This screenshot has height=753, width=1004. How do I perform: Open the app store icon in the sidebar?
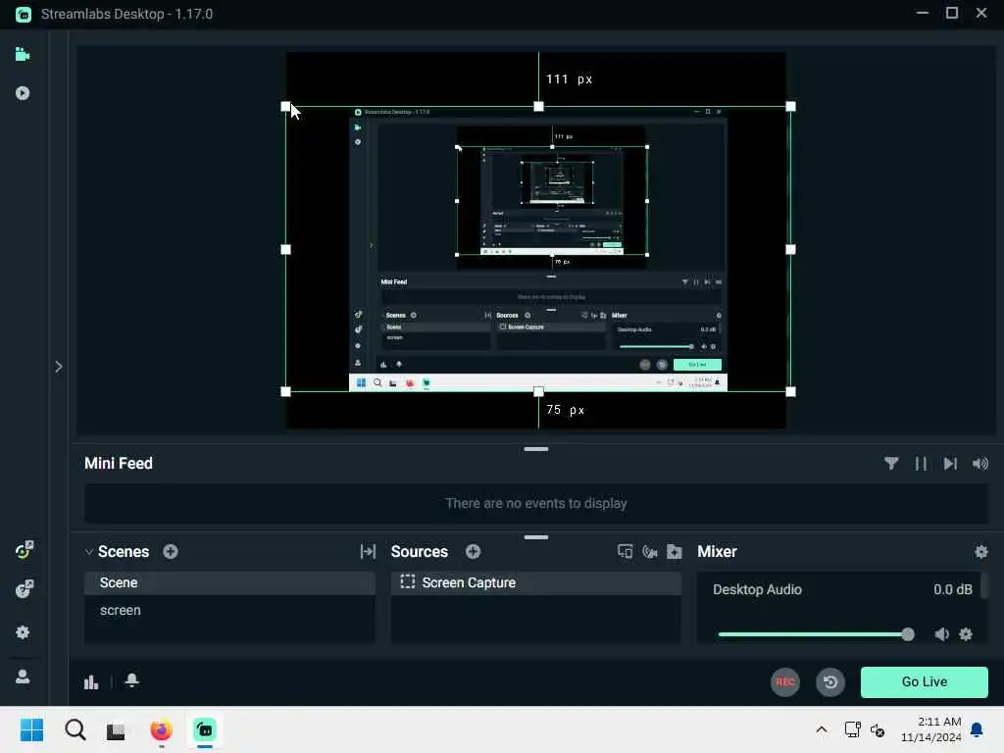[24, 589]
